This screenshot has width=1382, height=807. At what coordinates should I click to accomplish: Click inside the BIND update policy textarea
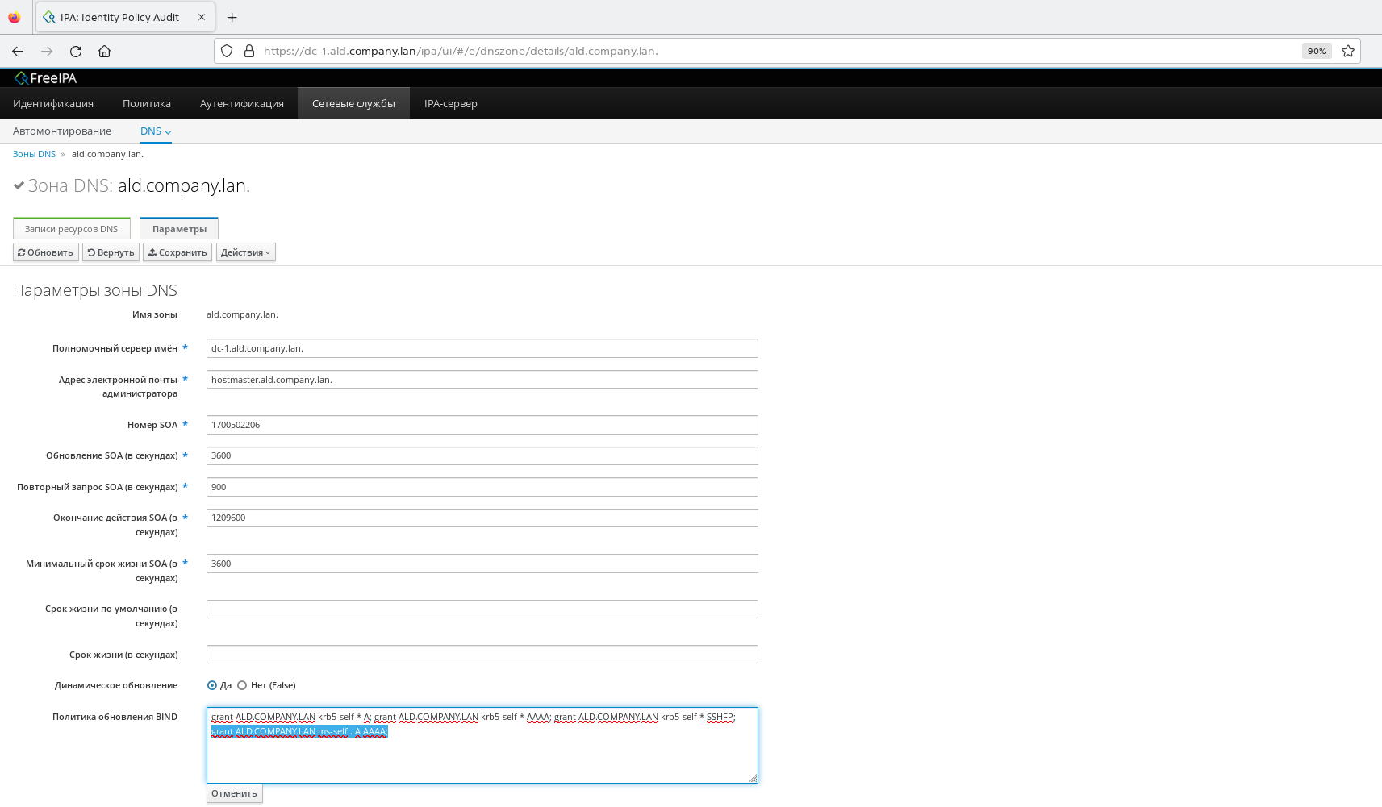point(482,745)
